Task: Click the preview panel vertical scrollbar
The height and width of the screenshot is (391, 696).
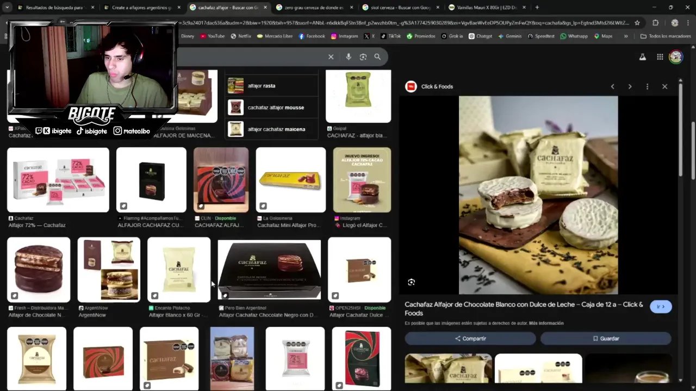Action: (x=680, y=129)
